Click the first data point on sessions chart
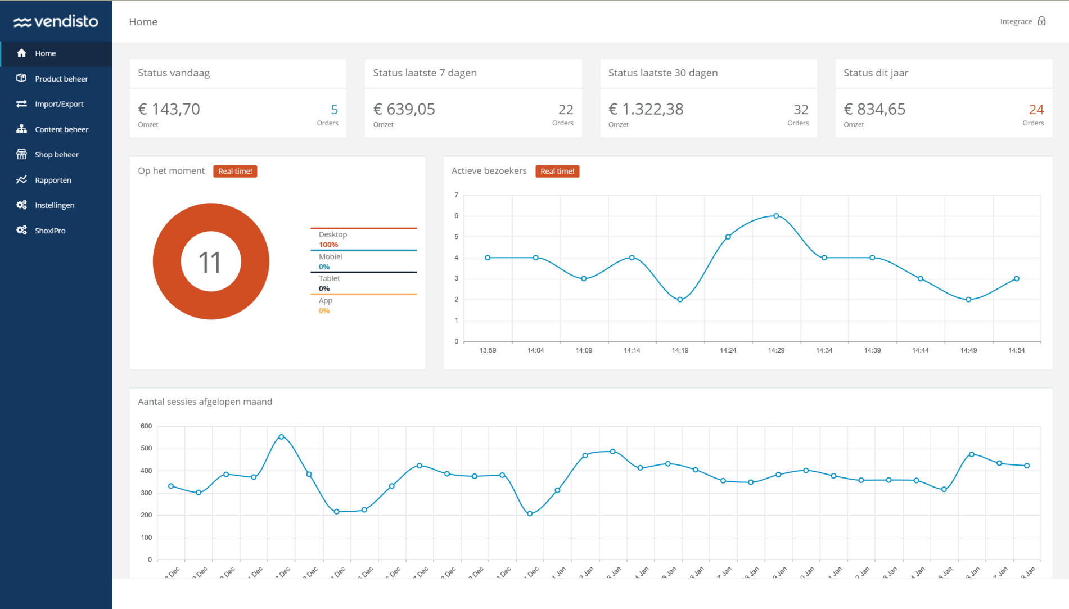 point(171,486)
